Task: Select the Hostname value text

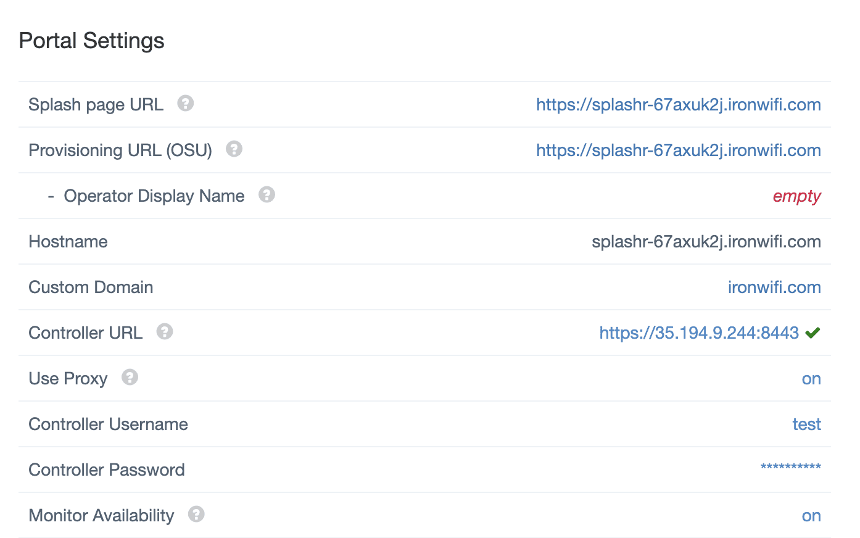Action: [706, 242]
